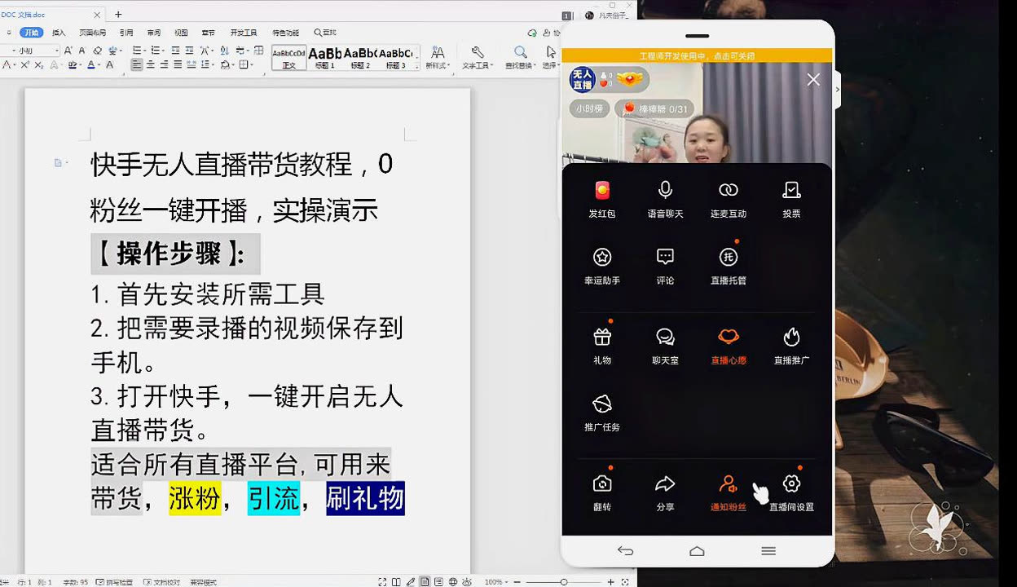
Task: Tap the 连麦互动 interaction icon
Action: (x=728, y=191)
